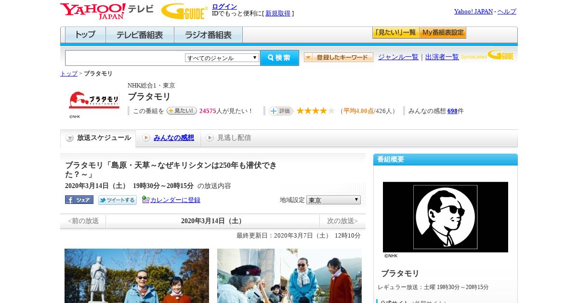The width and height of the screenshot is (578, 303).
Task: Open the 「見たい!」一覧 button
Action: point(395,33)
